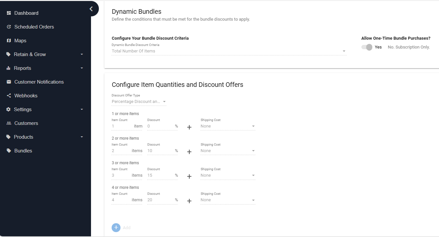Click Discount field showing 10 percent
The height and width of the screenshot is (237, 439).
(163, 151)
